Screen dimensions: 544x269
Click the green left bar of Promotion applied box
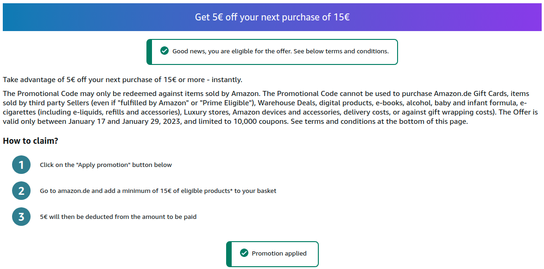229,254
